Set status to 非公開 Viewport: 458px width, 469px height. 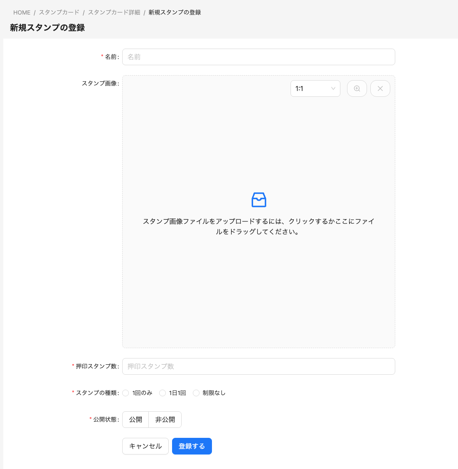tap(165, 420)
